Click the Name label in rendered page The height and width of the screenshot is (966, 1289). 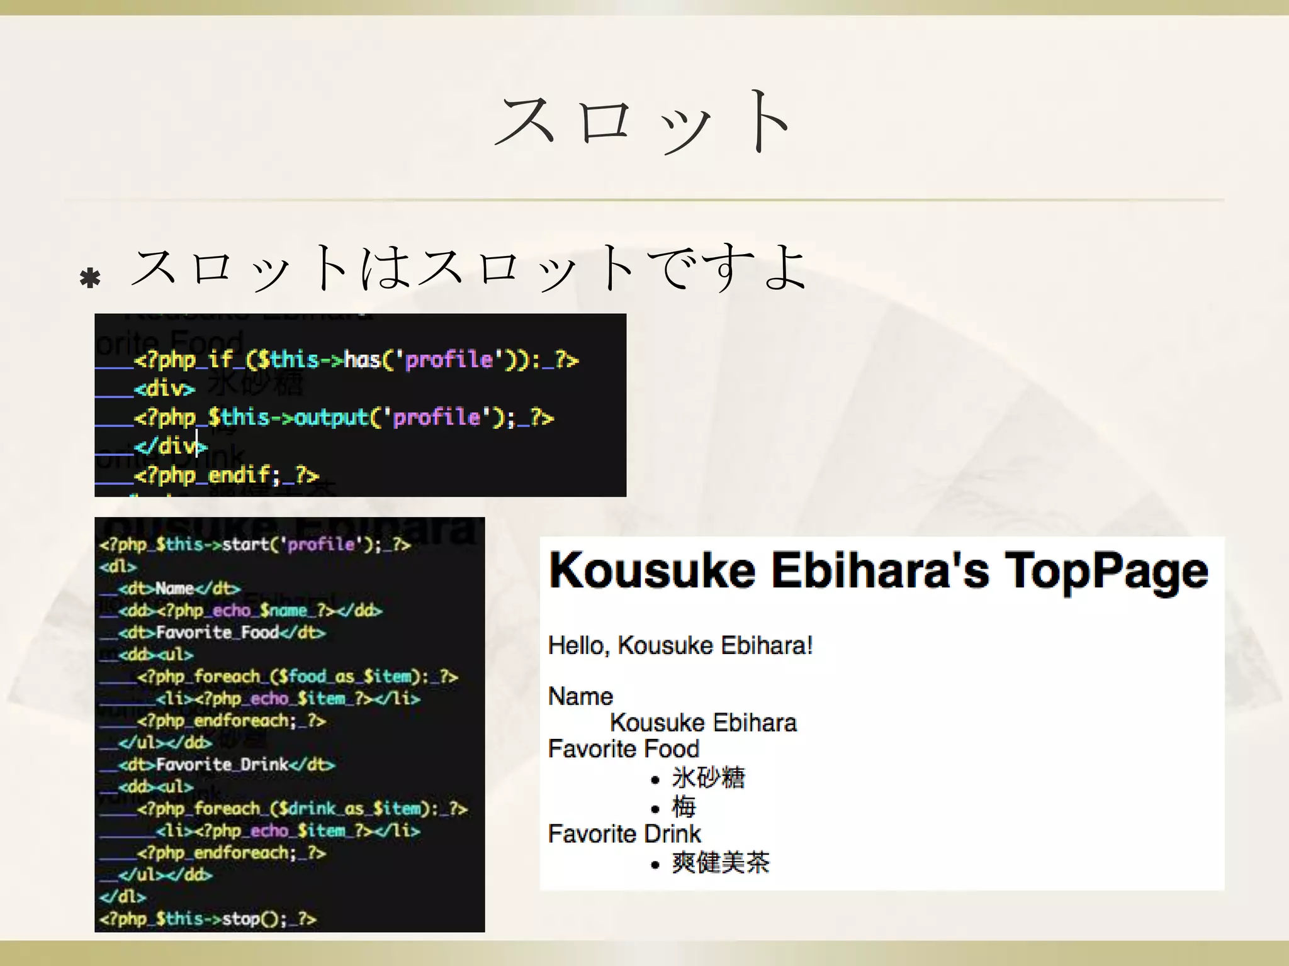(580, 697)
